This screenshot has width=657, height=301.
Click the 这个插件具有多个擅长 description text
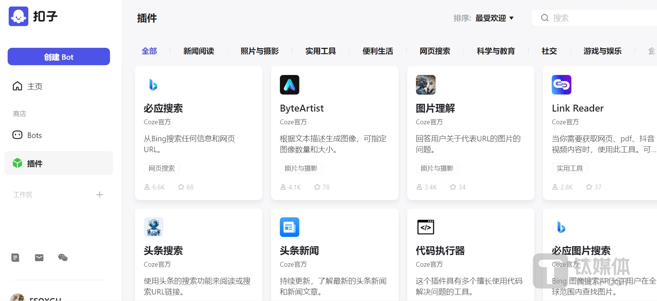469,286
